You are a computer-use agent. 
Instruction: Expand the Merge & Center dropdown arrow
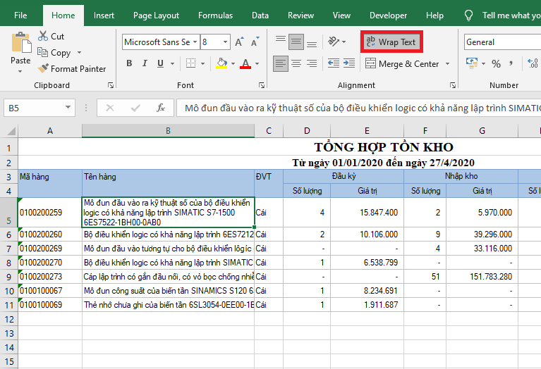click(446, 64)
